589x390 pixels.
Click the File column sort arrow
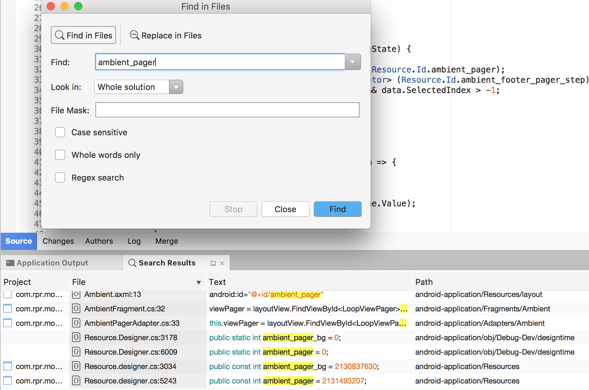(x=198, y=282)
